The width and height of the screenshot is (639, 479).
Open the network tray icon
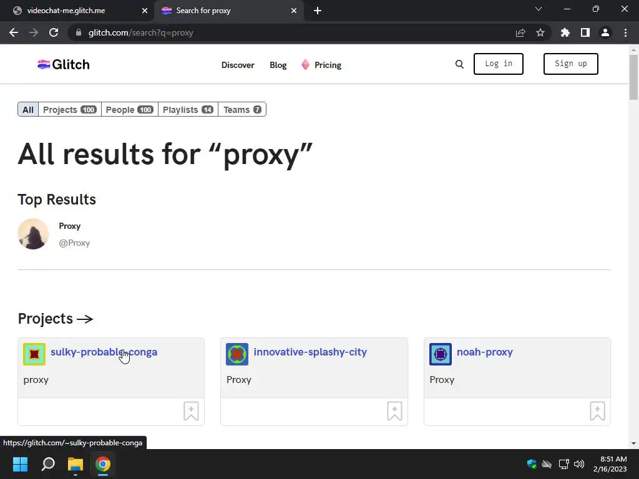pos(563,464)
